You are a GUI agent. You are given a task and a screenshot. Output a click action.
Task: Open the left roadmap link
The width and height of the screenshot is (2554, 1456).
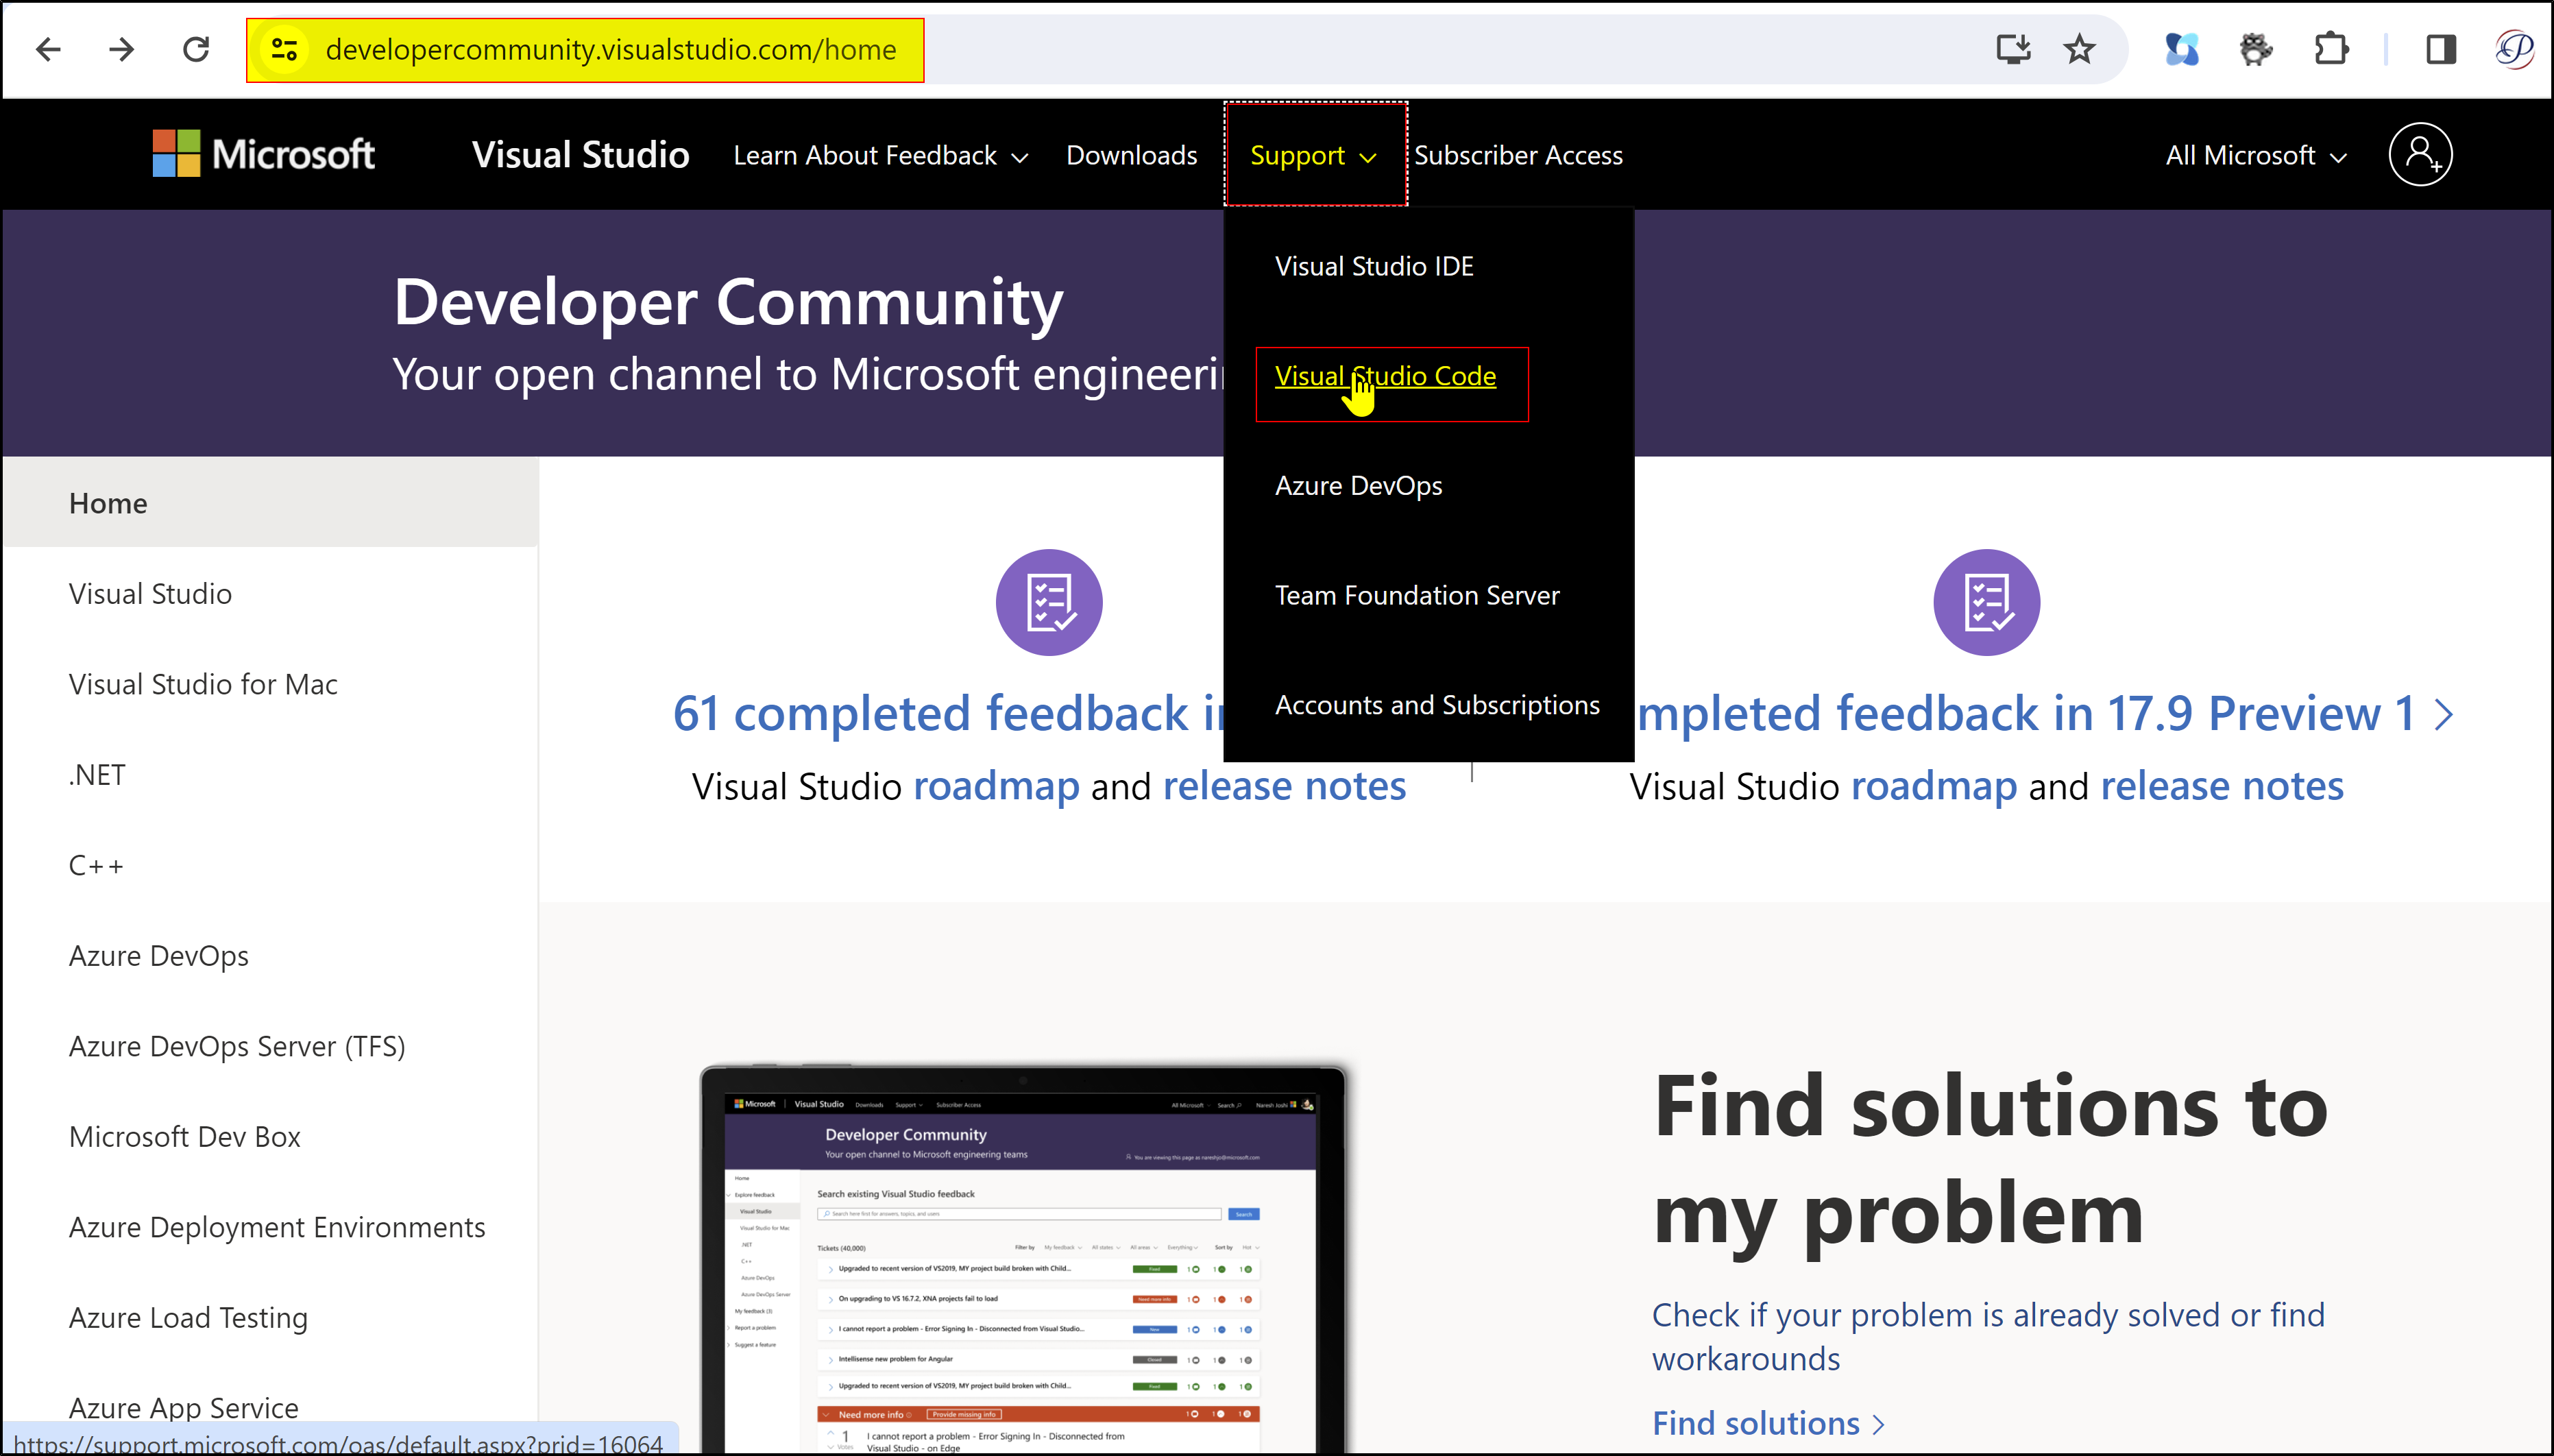(x=997, y=786)
